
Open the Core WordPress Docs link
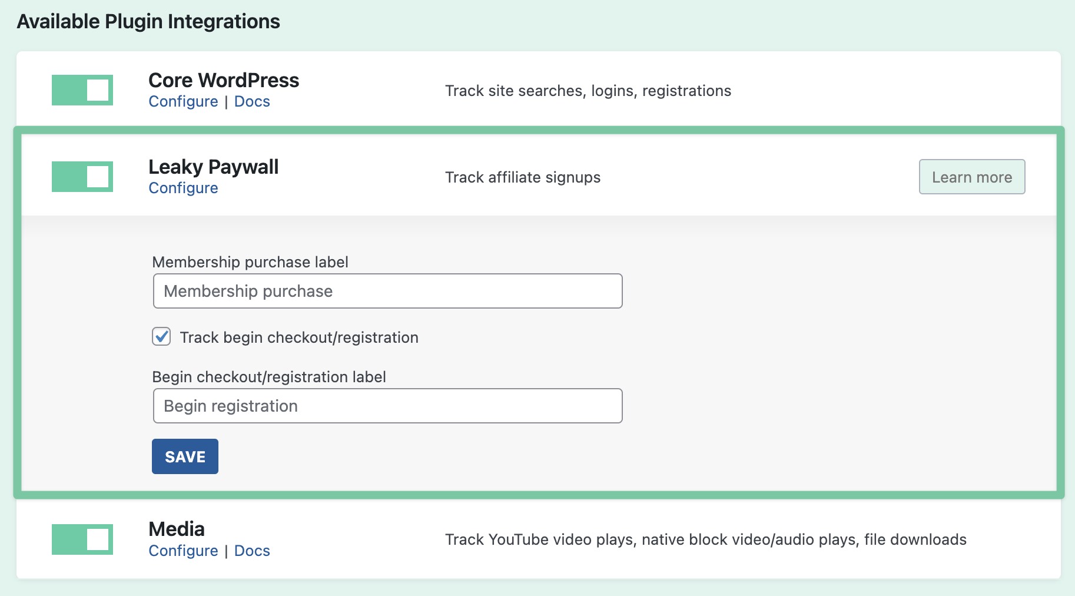coord(252,101)
